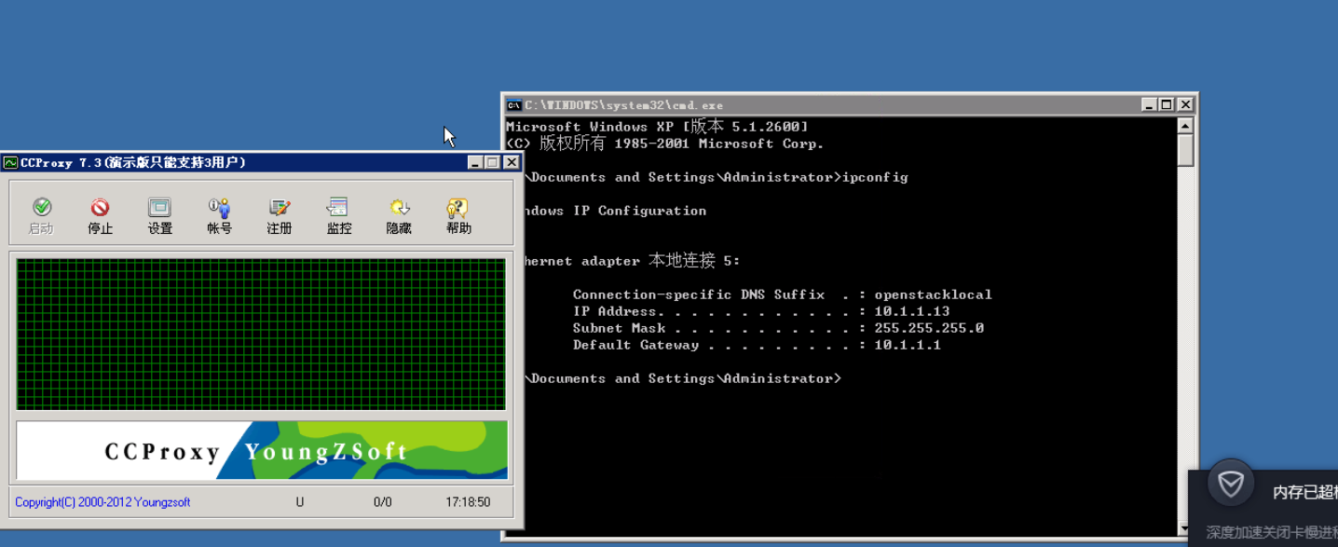Image resolution: width=1338 pixels, height=547 pixels.
Task: Open the 监控 (Monitor) icon in CCProxy
Action: click(x=338, y=216)
